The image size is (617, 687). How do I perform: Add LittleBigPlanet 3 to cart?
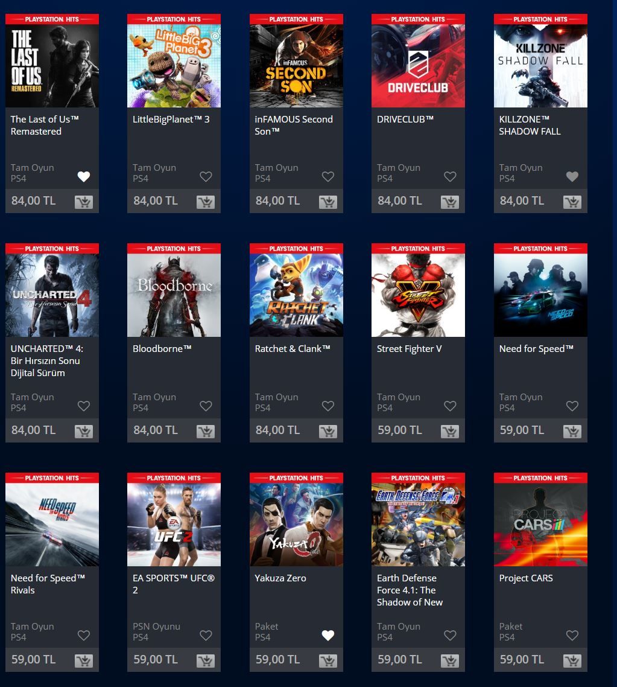(206, 202)
